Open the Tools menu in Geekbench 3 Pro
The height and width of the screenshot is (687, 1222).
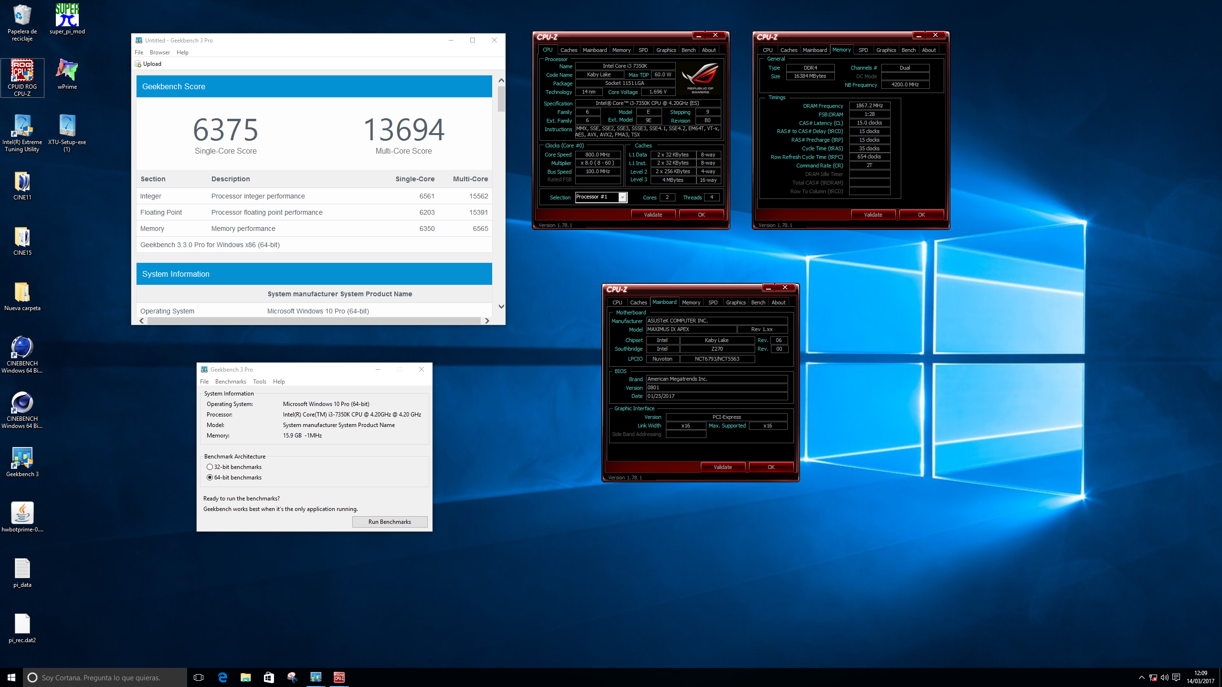coord(260,382)
